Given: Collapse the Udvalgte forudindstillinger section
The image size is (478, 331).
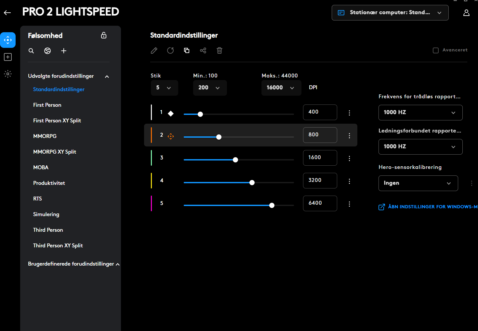Looking at the screenshot, I should (107, 76).
